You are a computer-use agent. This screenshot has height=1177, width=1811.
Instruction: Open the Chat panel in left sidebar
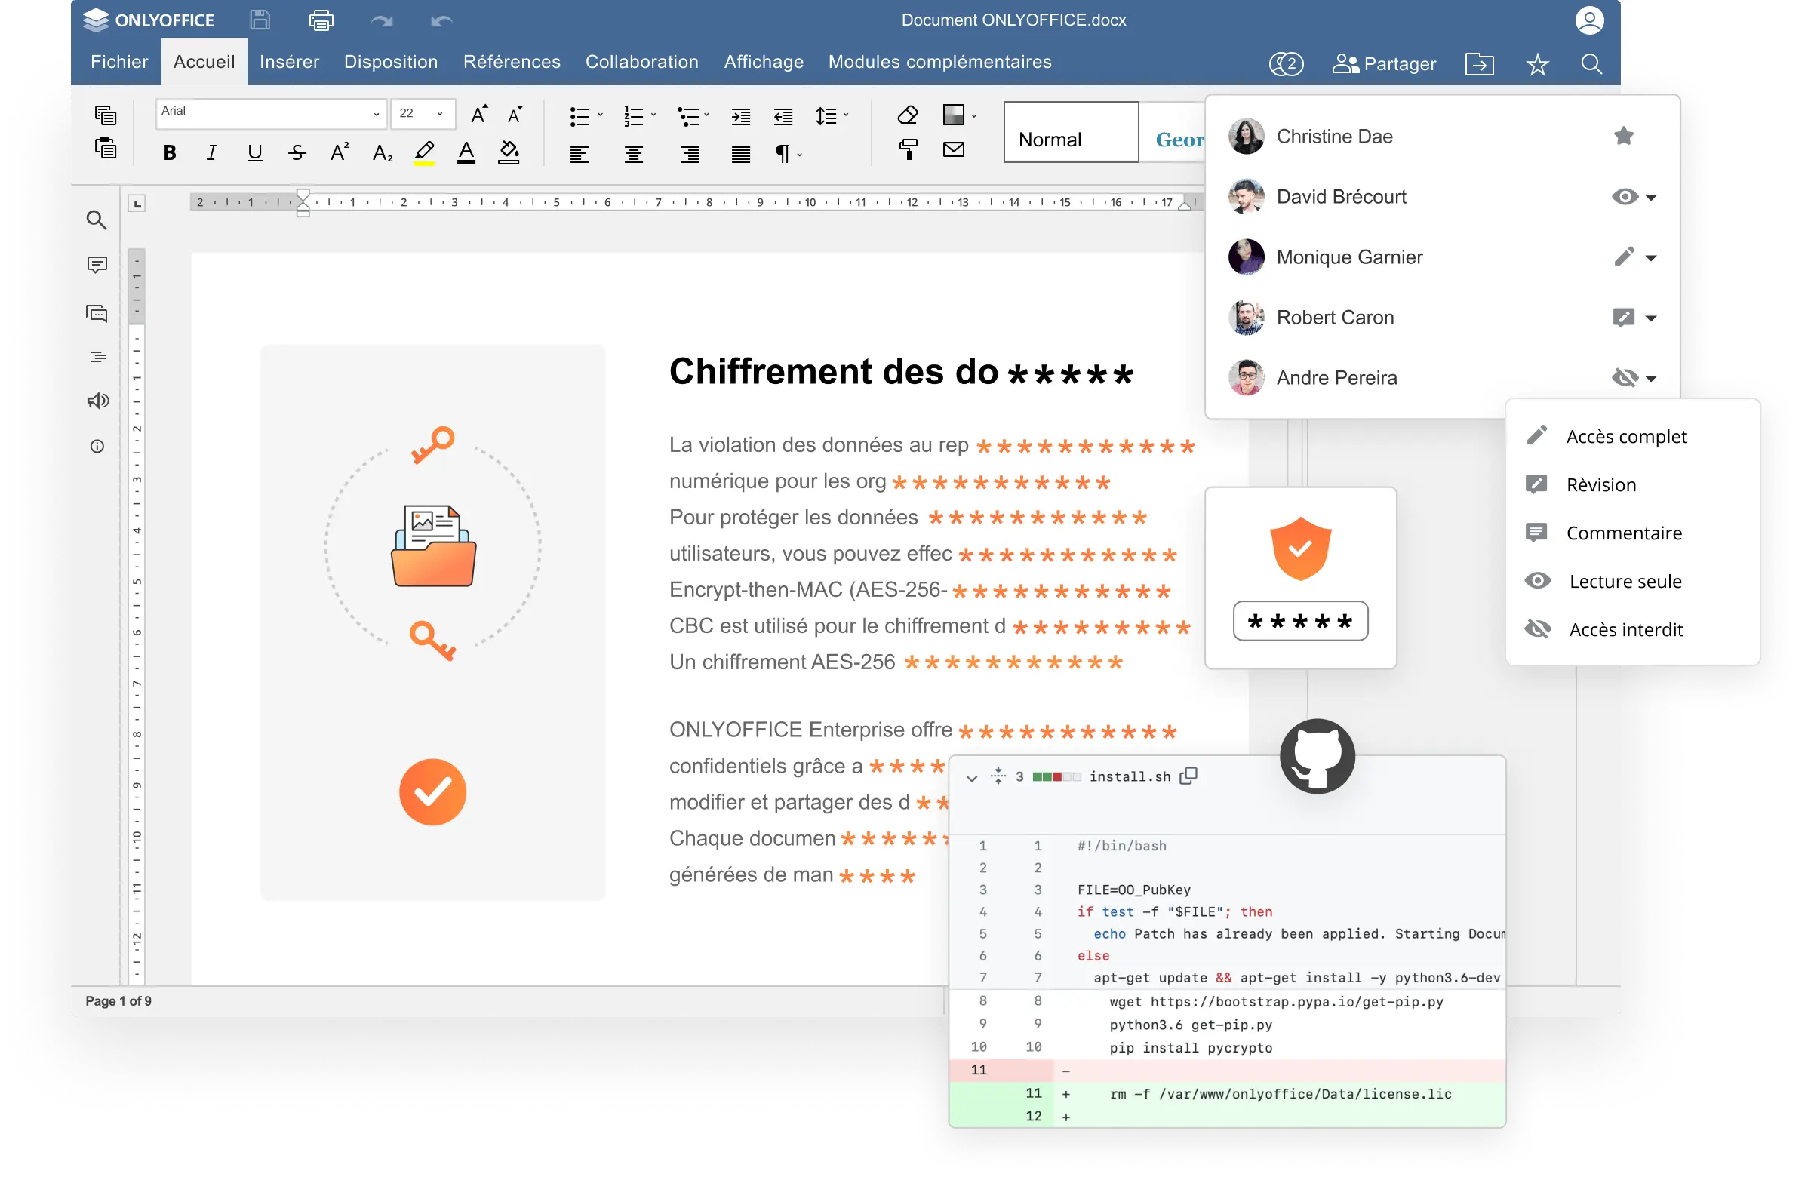tap(97, 313)
